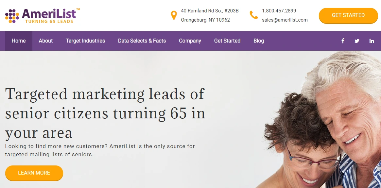This screenshot has width=381, height=188.
Task: Click the 1.800.457.2899 phone number
Action: pyautogui.click(x=279, y=11)
